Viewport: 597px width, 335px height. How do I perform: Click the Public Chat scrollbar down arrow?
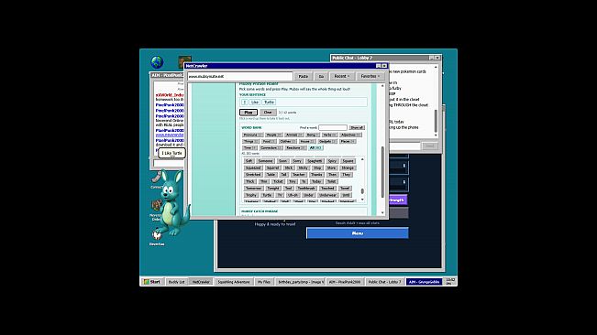coord(436,135)
